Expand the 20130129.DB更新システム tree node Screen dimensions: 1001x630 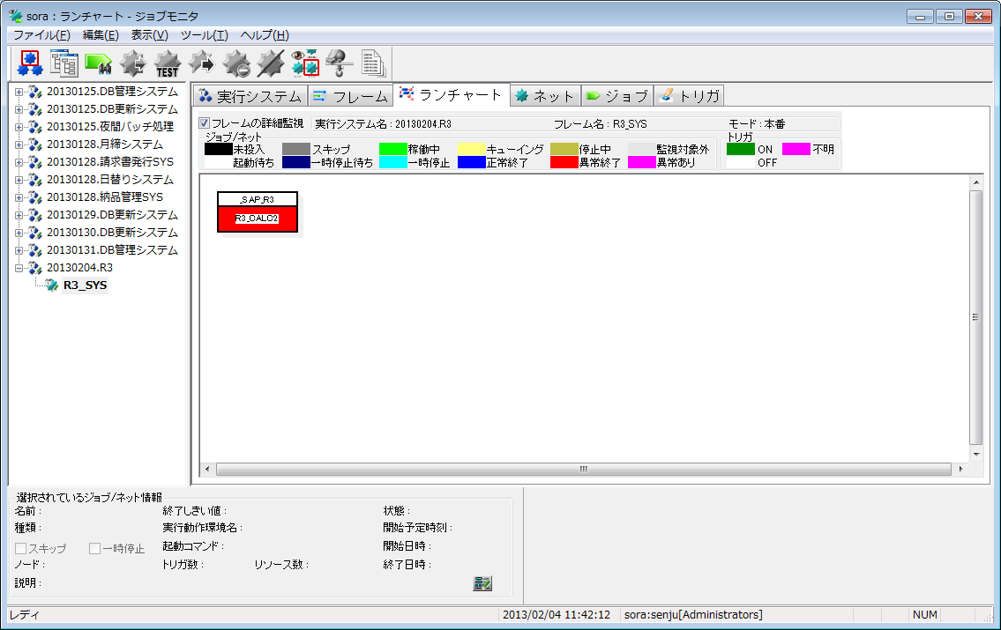[19, 215]
